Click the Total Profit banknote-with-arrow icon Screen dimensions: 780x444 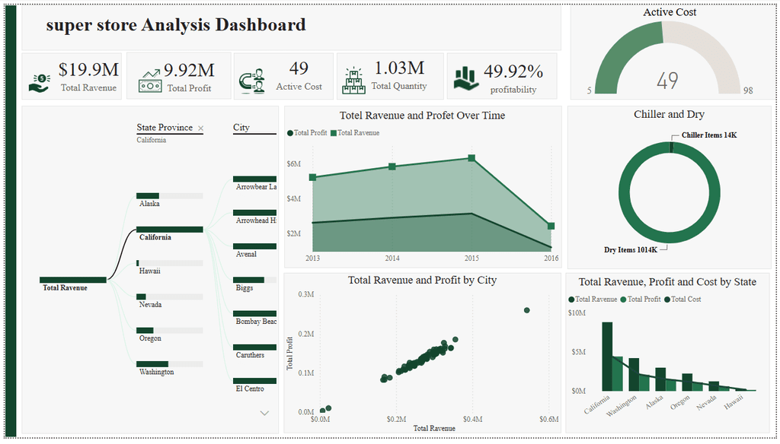coord(150,81)
